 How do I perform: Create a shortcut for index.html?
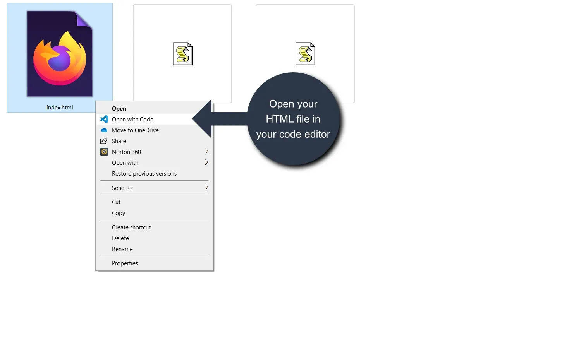(x=131, y=227)
